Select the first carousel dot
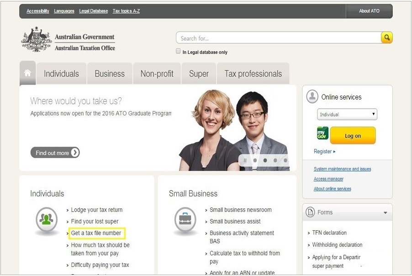The image size is (412, 276). [255, 160]
